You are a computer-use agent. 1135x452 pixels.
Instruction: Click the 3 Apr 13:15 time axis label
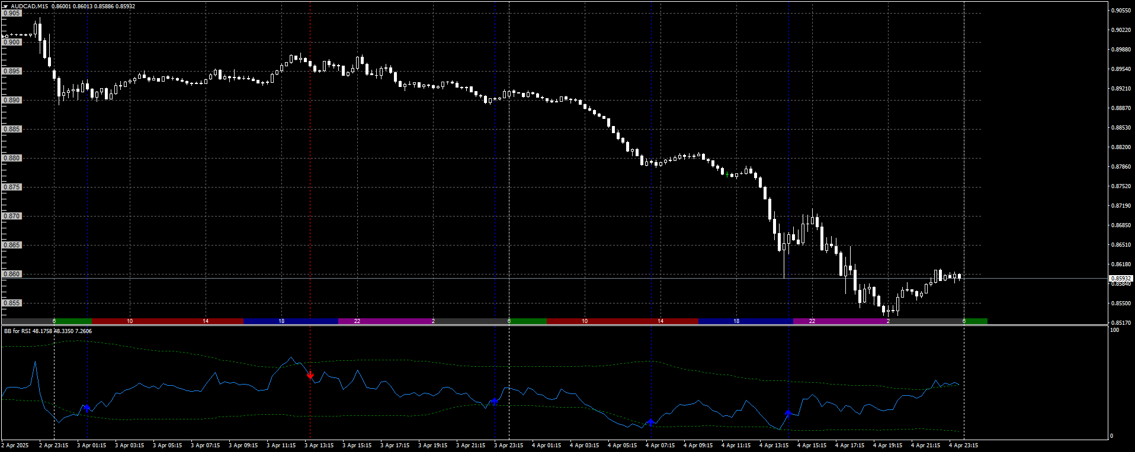click(319, 445)
